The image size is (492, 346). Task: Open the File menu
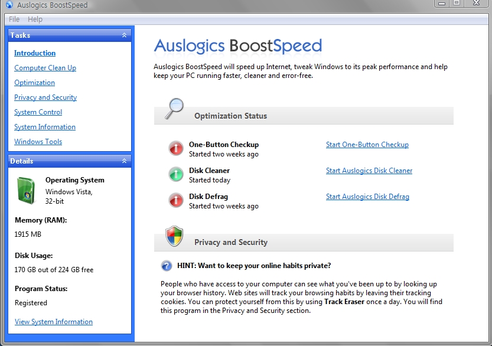[x=14, y=19]
